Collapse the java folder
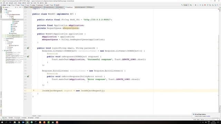 pos(4,13)
